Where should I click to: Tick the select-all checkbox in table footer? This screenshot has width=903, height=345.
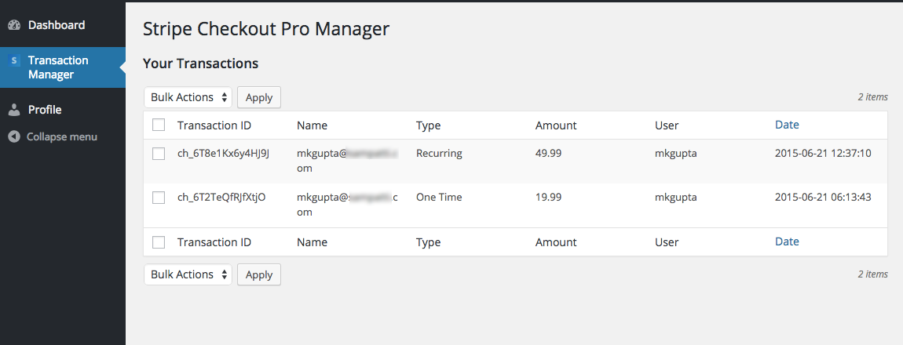click(x=159, y=242)
